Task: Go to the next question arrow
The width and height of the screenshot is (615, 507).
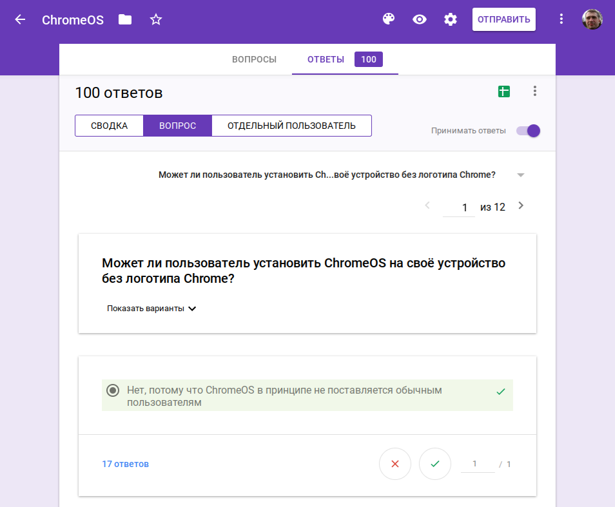Action: pos(521,206)
